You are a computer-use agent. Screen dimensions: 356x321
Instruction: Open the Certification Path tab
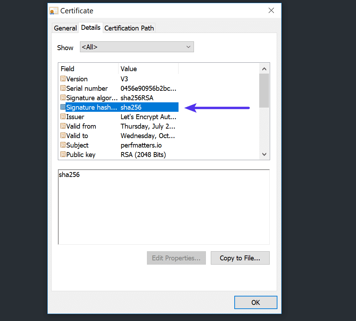click(129, 28)
